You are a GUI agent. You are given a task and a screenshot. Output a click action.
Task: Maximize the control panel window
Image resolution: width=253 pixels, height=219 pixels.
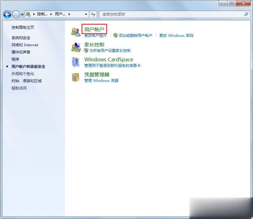point(232,3)
